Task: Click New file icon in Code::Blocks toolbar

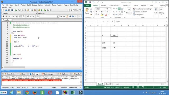Action: click(x=3, y=10)
